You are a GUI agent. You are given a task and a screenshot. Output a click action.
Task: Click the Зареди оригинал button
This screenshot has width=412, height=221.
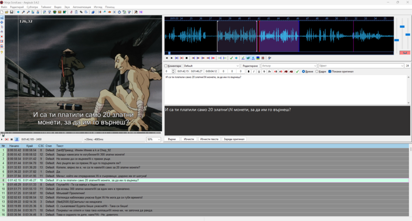tap(234, 139)
